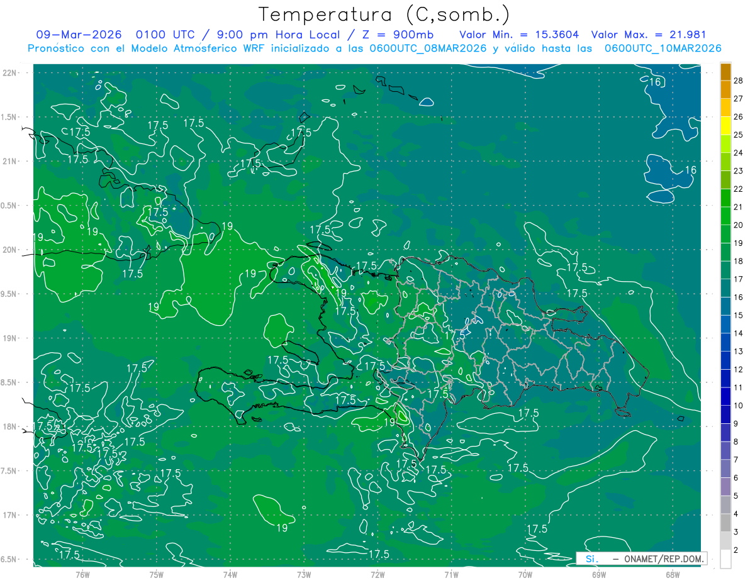
Task: Click the '68W' longitude axis label
Action: click(x=673, y=574)
